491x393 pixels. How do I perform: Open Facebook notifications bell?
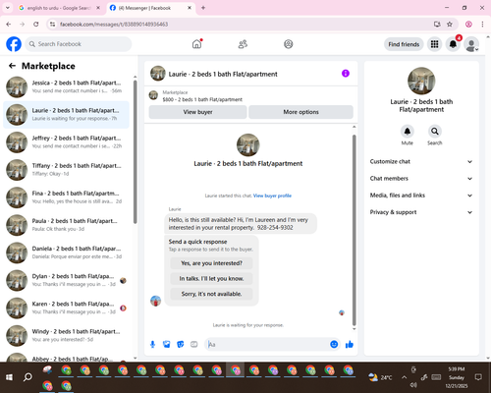(x=453, y=44)
